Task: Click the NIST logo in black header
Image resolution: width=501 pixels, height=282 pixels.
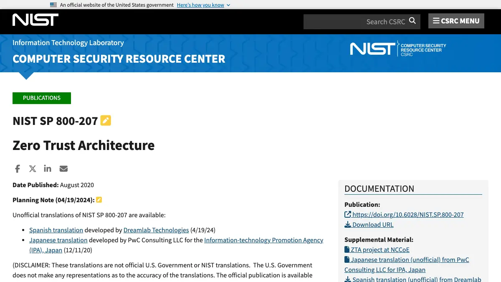Action: click(35, 20)
